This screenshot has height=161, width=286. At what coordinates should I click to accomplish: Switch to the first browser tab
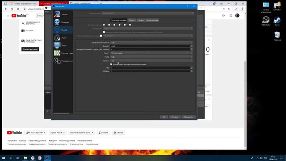point(24,4)
